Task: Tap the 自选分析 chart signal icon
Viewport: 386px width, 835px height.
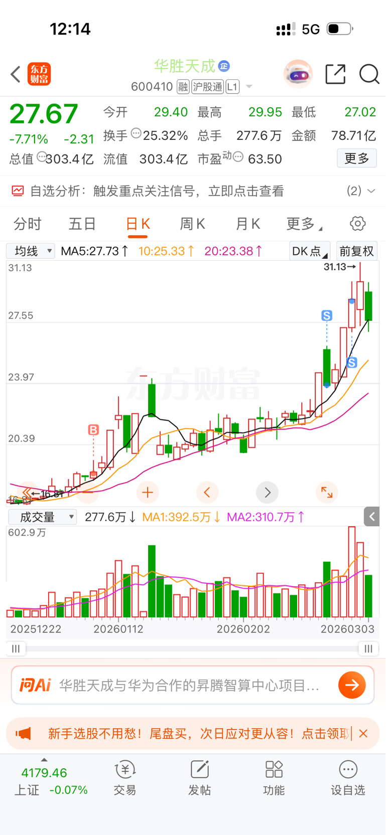Action: coord(18,191)
